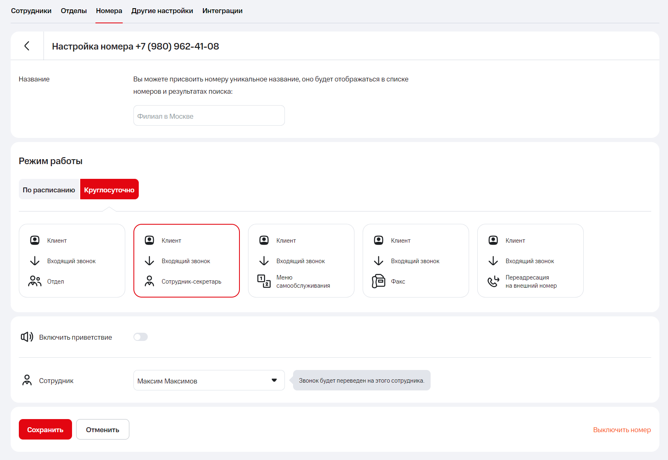This screenshot has width=668, height=460.
Task: Switch to Другие настройки tab
Action: pos(162,11)
